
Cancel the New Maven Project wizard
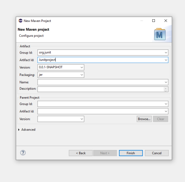pyautogui.click(x=157, y=153)
